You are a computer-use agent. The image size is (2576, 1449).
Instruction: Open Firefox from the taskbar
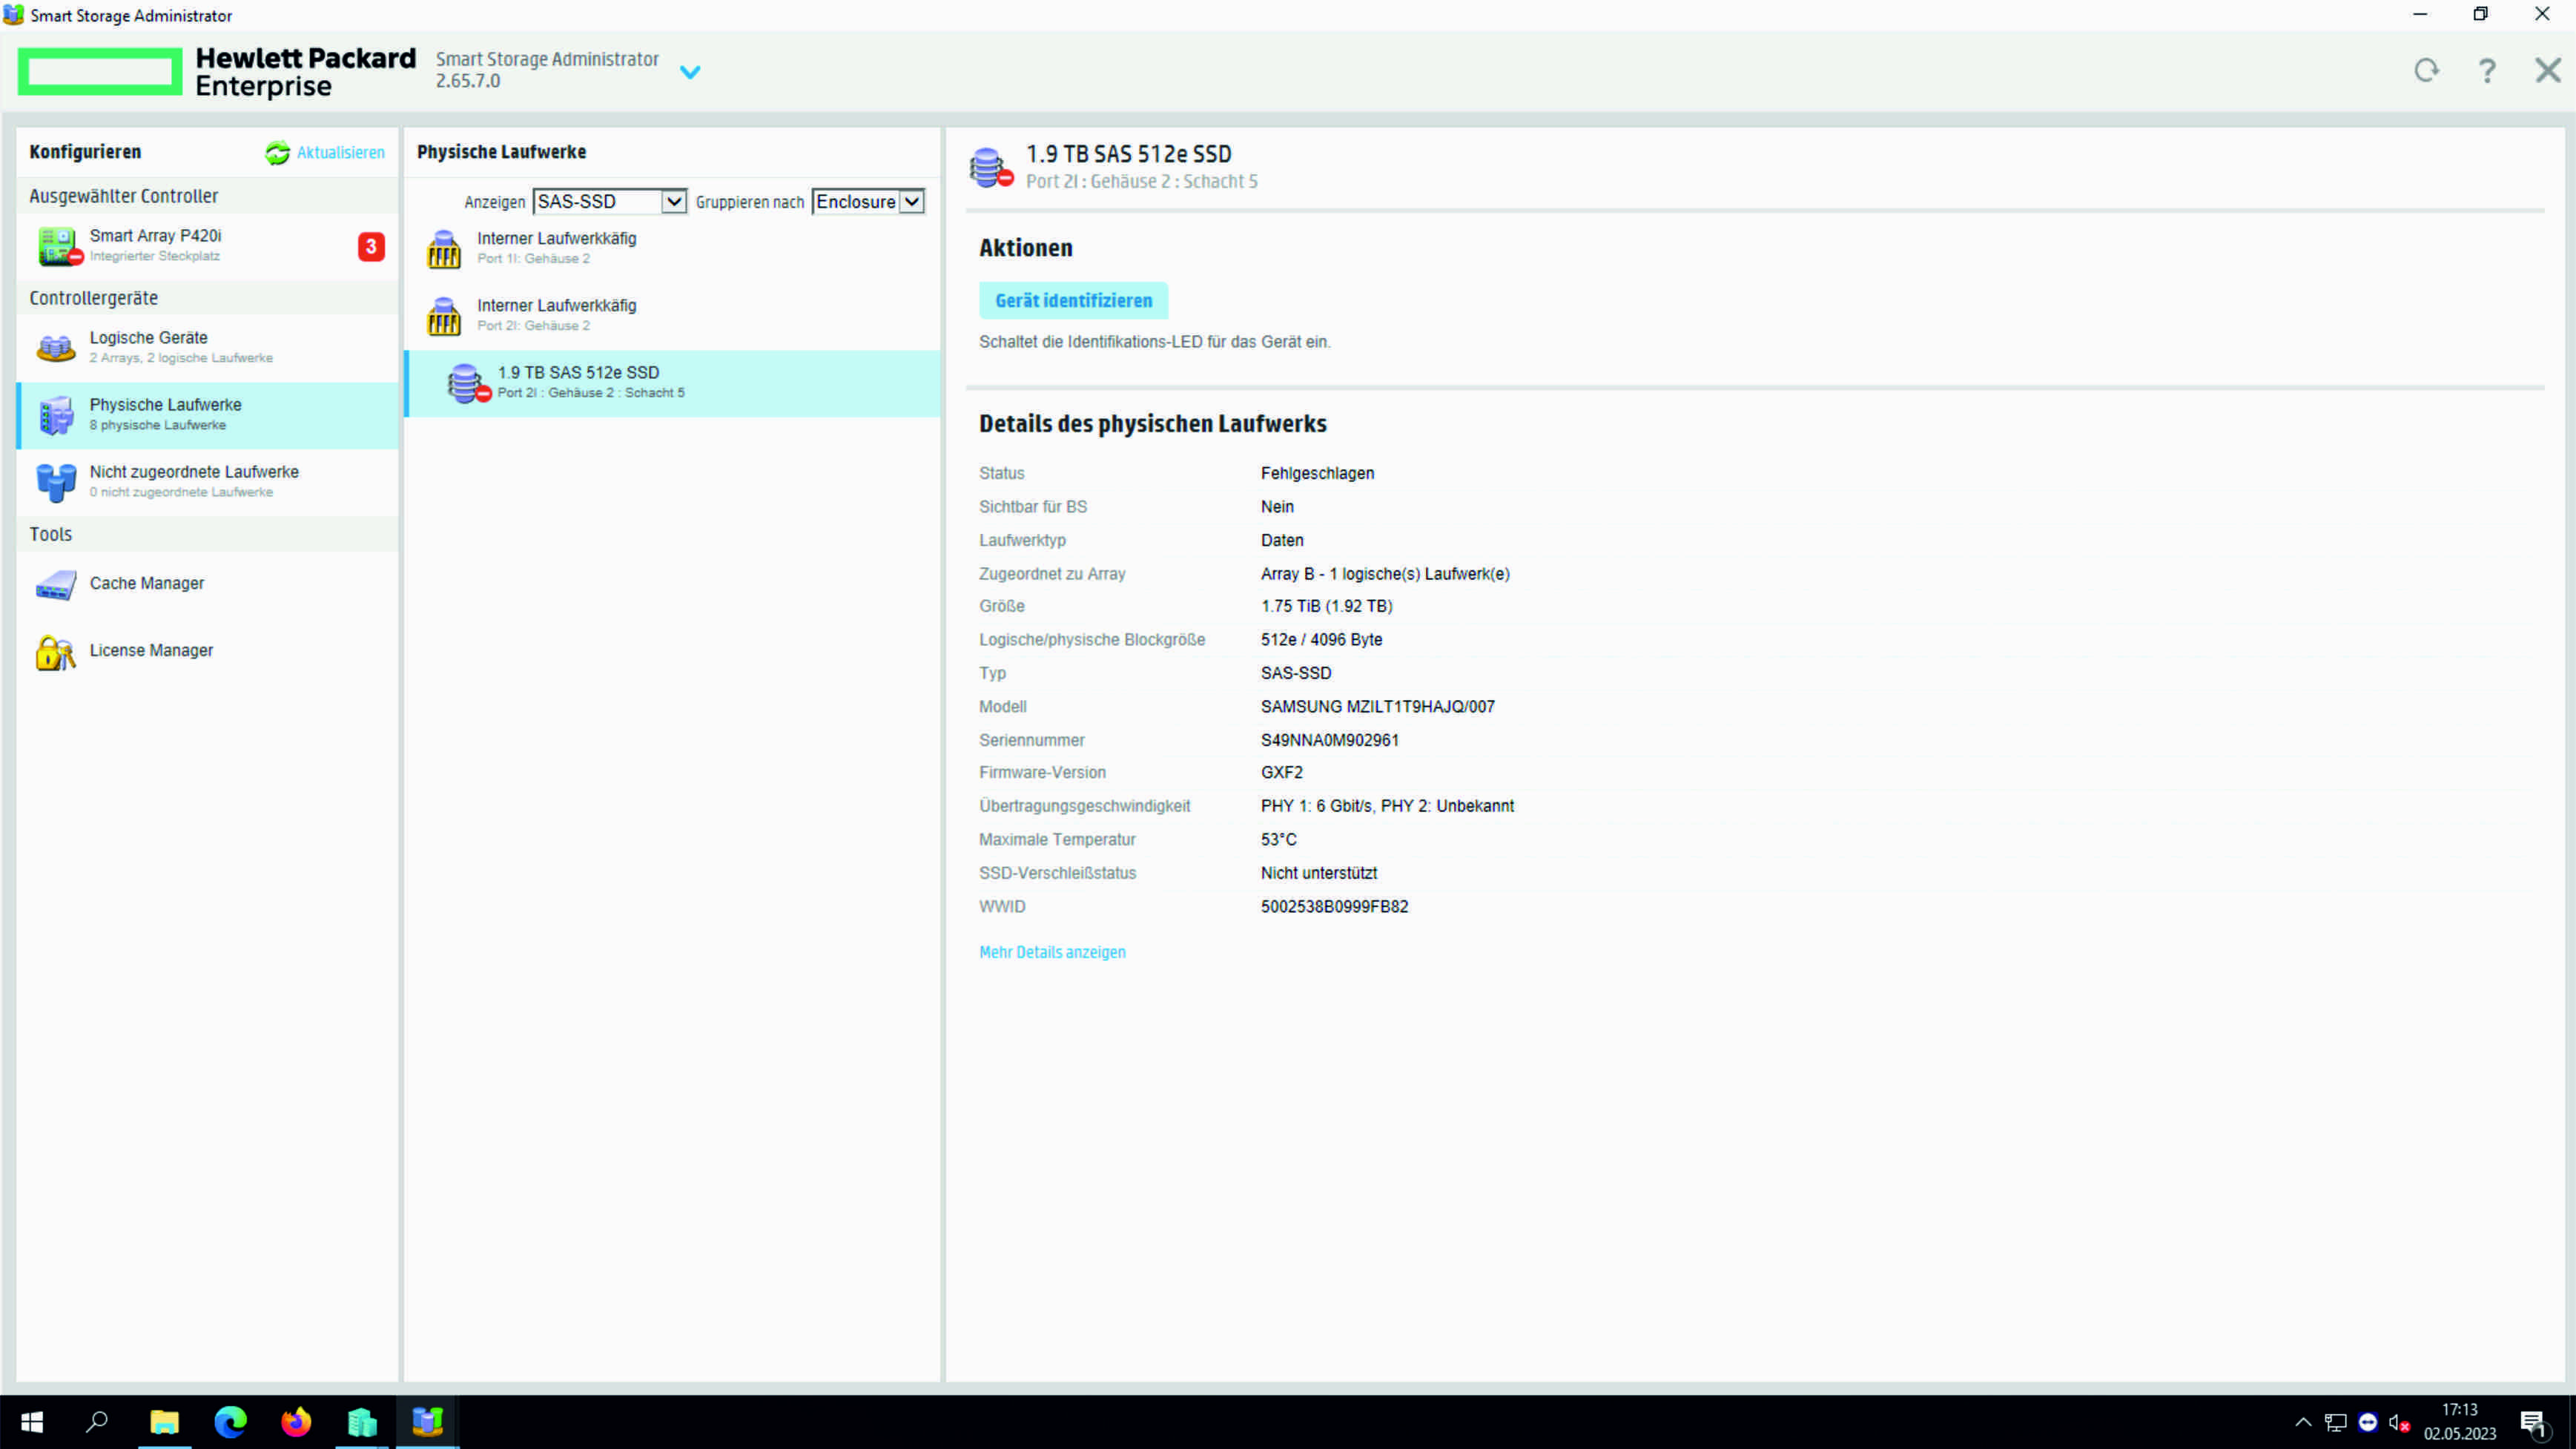click(x=296, y=1421)
